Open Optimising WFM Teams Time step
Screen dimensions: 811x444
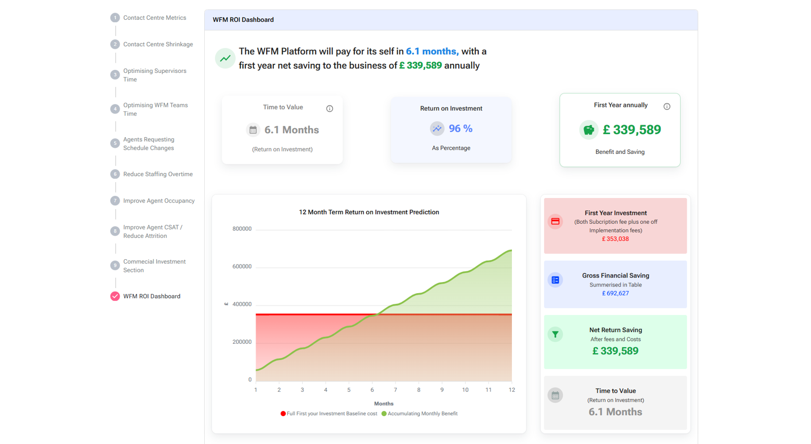point(156,109)
